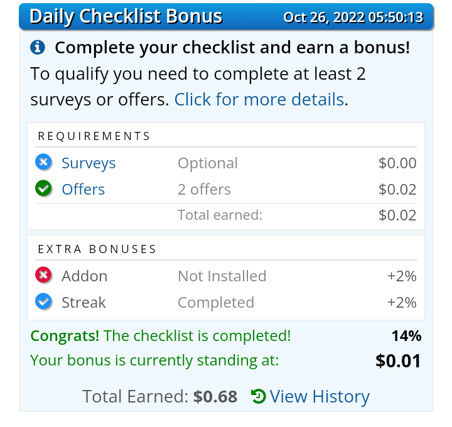Select the Addon label
This screenshot has height=427, width=452.
click(85, 276)
